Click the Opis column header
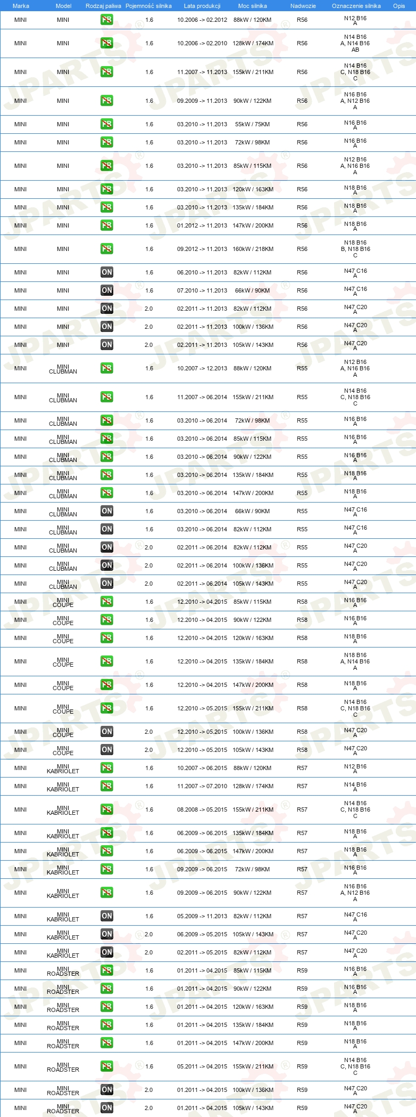The width and height of the screenshot is (416, 1117). pos(399,6)
